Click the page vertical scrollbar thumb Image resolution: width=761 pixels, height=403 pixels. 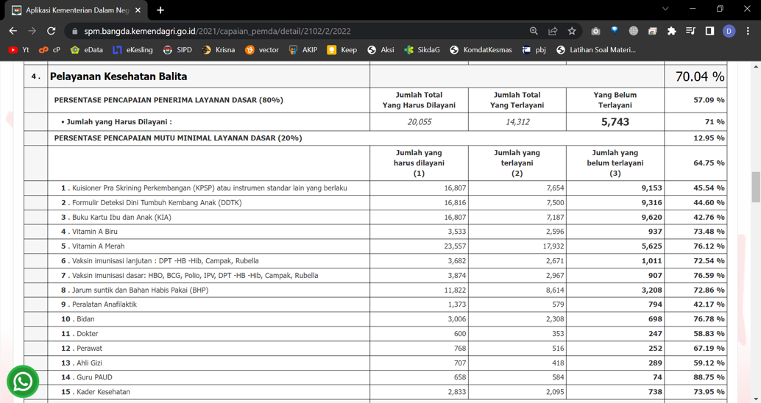756,187
